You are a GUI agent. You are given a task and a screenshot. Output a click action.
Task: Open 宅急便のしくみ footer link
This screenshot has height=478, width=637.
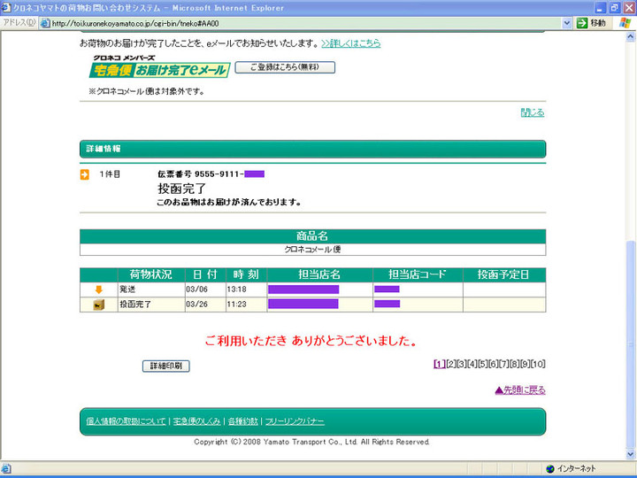[196, 421]
